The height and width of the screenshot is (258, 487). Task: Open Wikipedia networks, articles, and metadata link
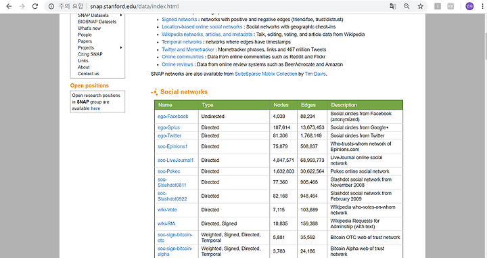(207, 34)
